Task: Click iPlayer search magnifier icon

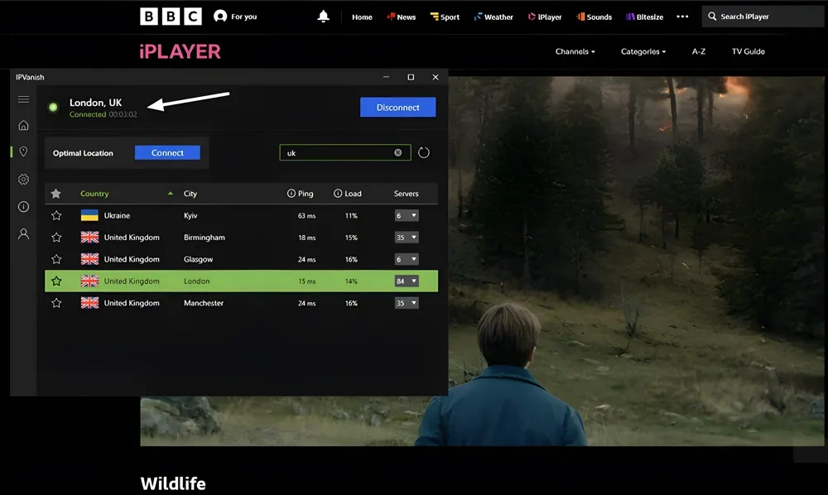Action: point(712,17)
